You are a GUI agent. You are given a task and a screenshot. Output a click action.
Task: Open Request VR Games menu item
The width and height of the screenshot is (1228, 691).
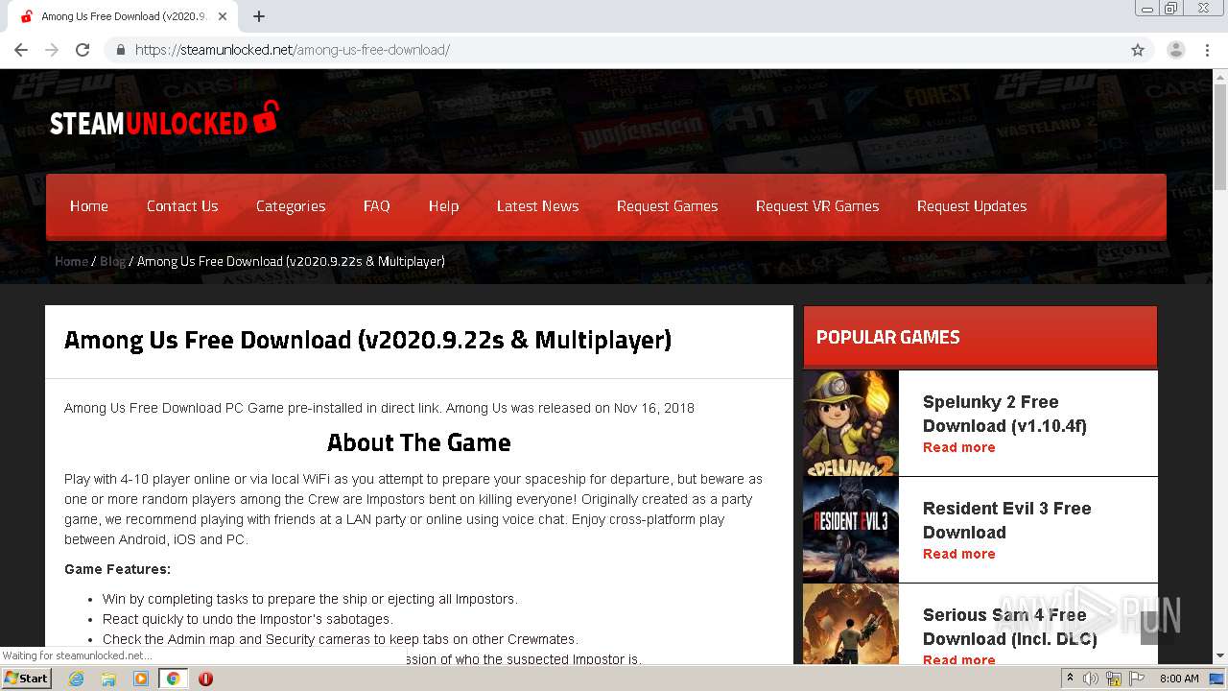(817, 206)
